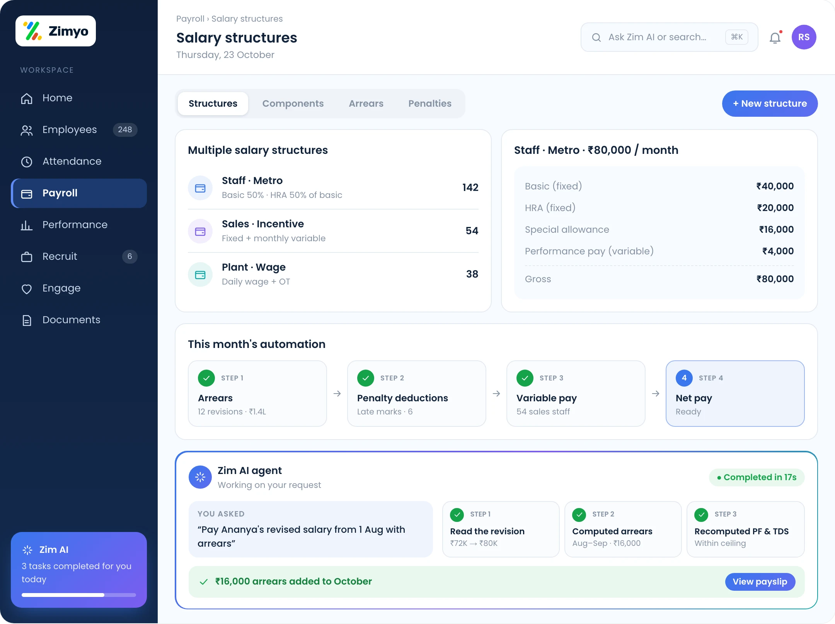Open the Step 3 Variable pay card

[576, 394]
